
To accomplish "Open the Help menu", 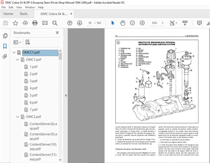I will (x=41, y=8).
